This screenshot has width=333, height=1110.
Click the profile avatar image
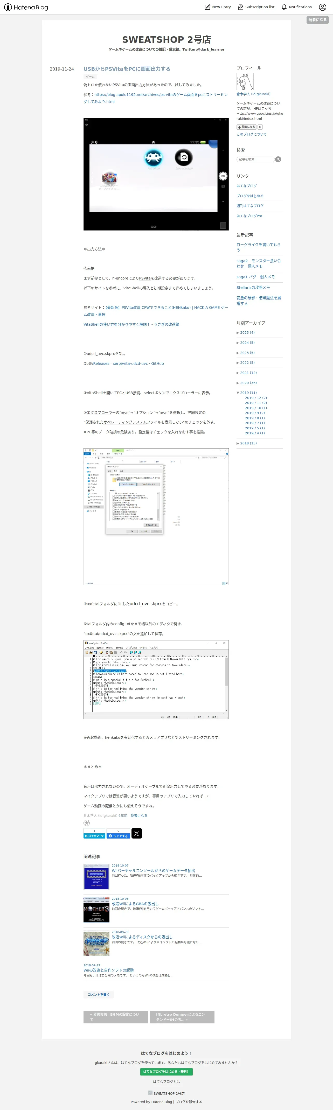pos(245,81)
